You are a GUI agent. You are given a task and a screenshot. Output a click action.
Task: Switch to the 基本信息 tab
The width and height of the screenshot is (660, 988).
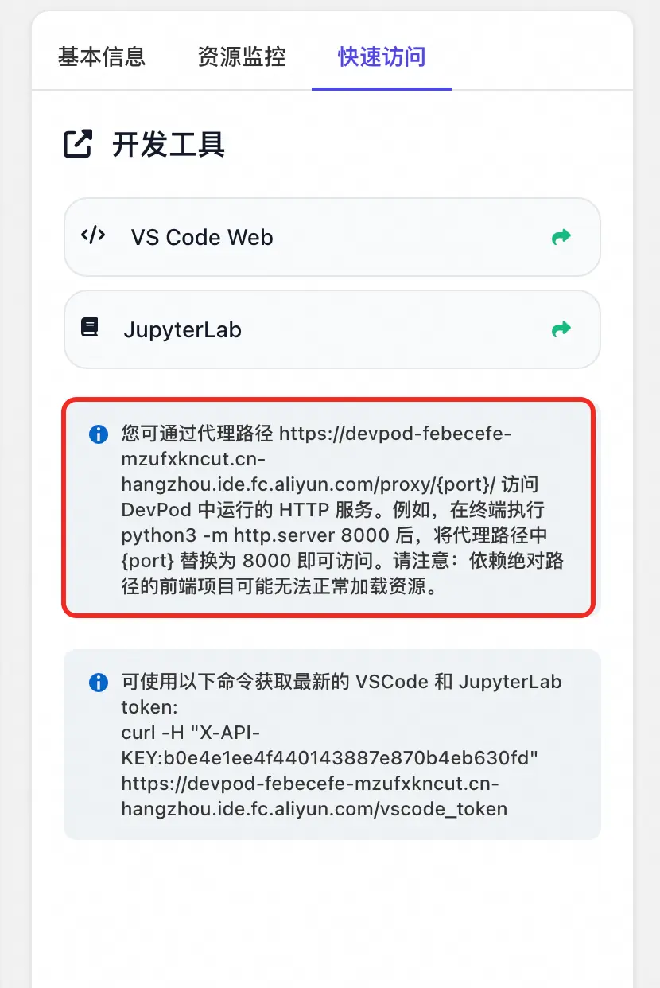coord(102,57)
